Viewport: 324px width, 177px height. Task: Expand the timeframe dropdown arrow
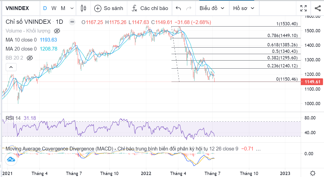coord(72,8)
